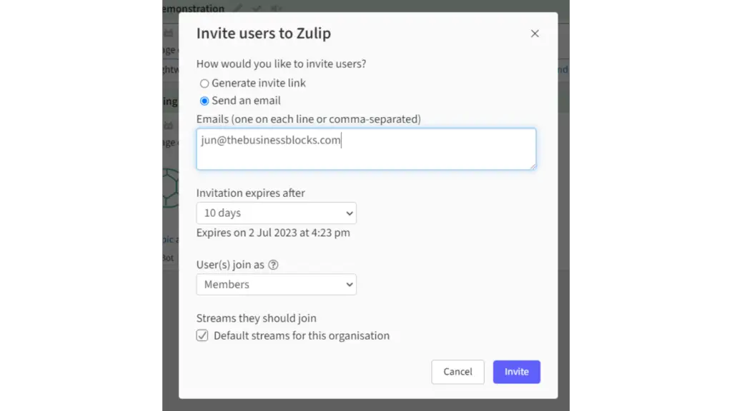This screenshot has height=411, width=732.
Task: Click the dropdown arrow on the 10 days selector
Action: (349, 213)
